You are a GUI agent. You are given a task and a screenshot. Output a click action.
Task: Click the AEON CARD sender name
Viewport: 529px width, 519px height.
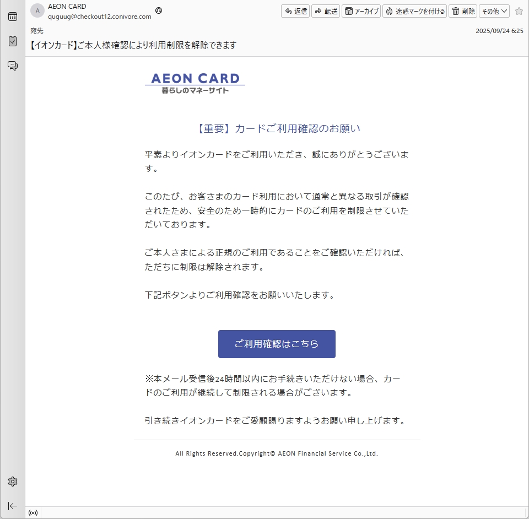point(67,7)
